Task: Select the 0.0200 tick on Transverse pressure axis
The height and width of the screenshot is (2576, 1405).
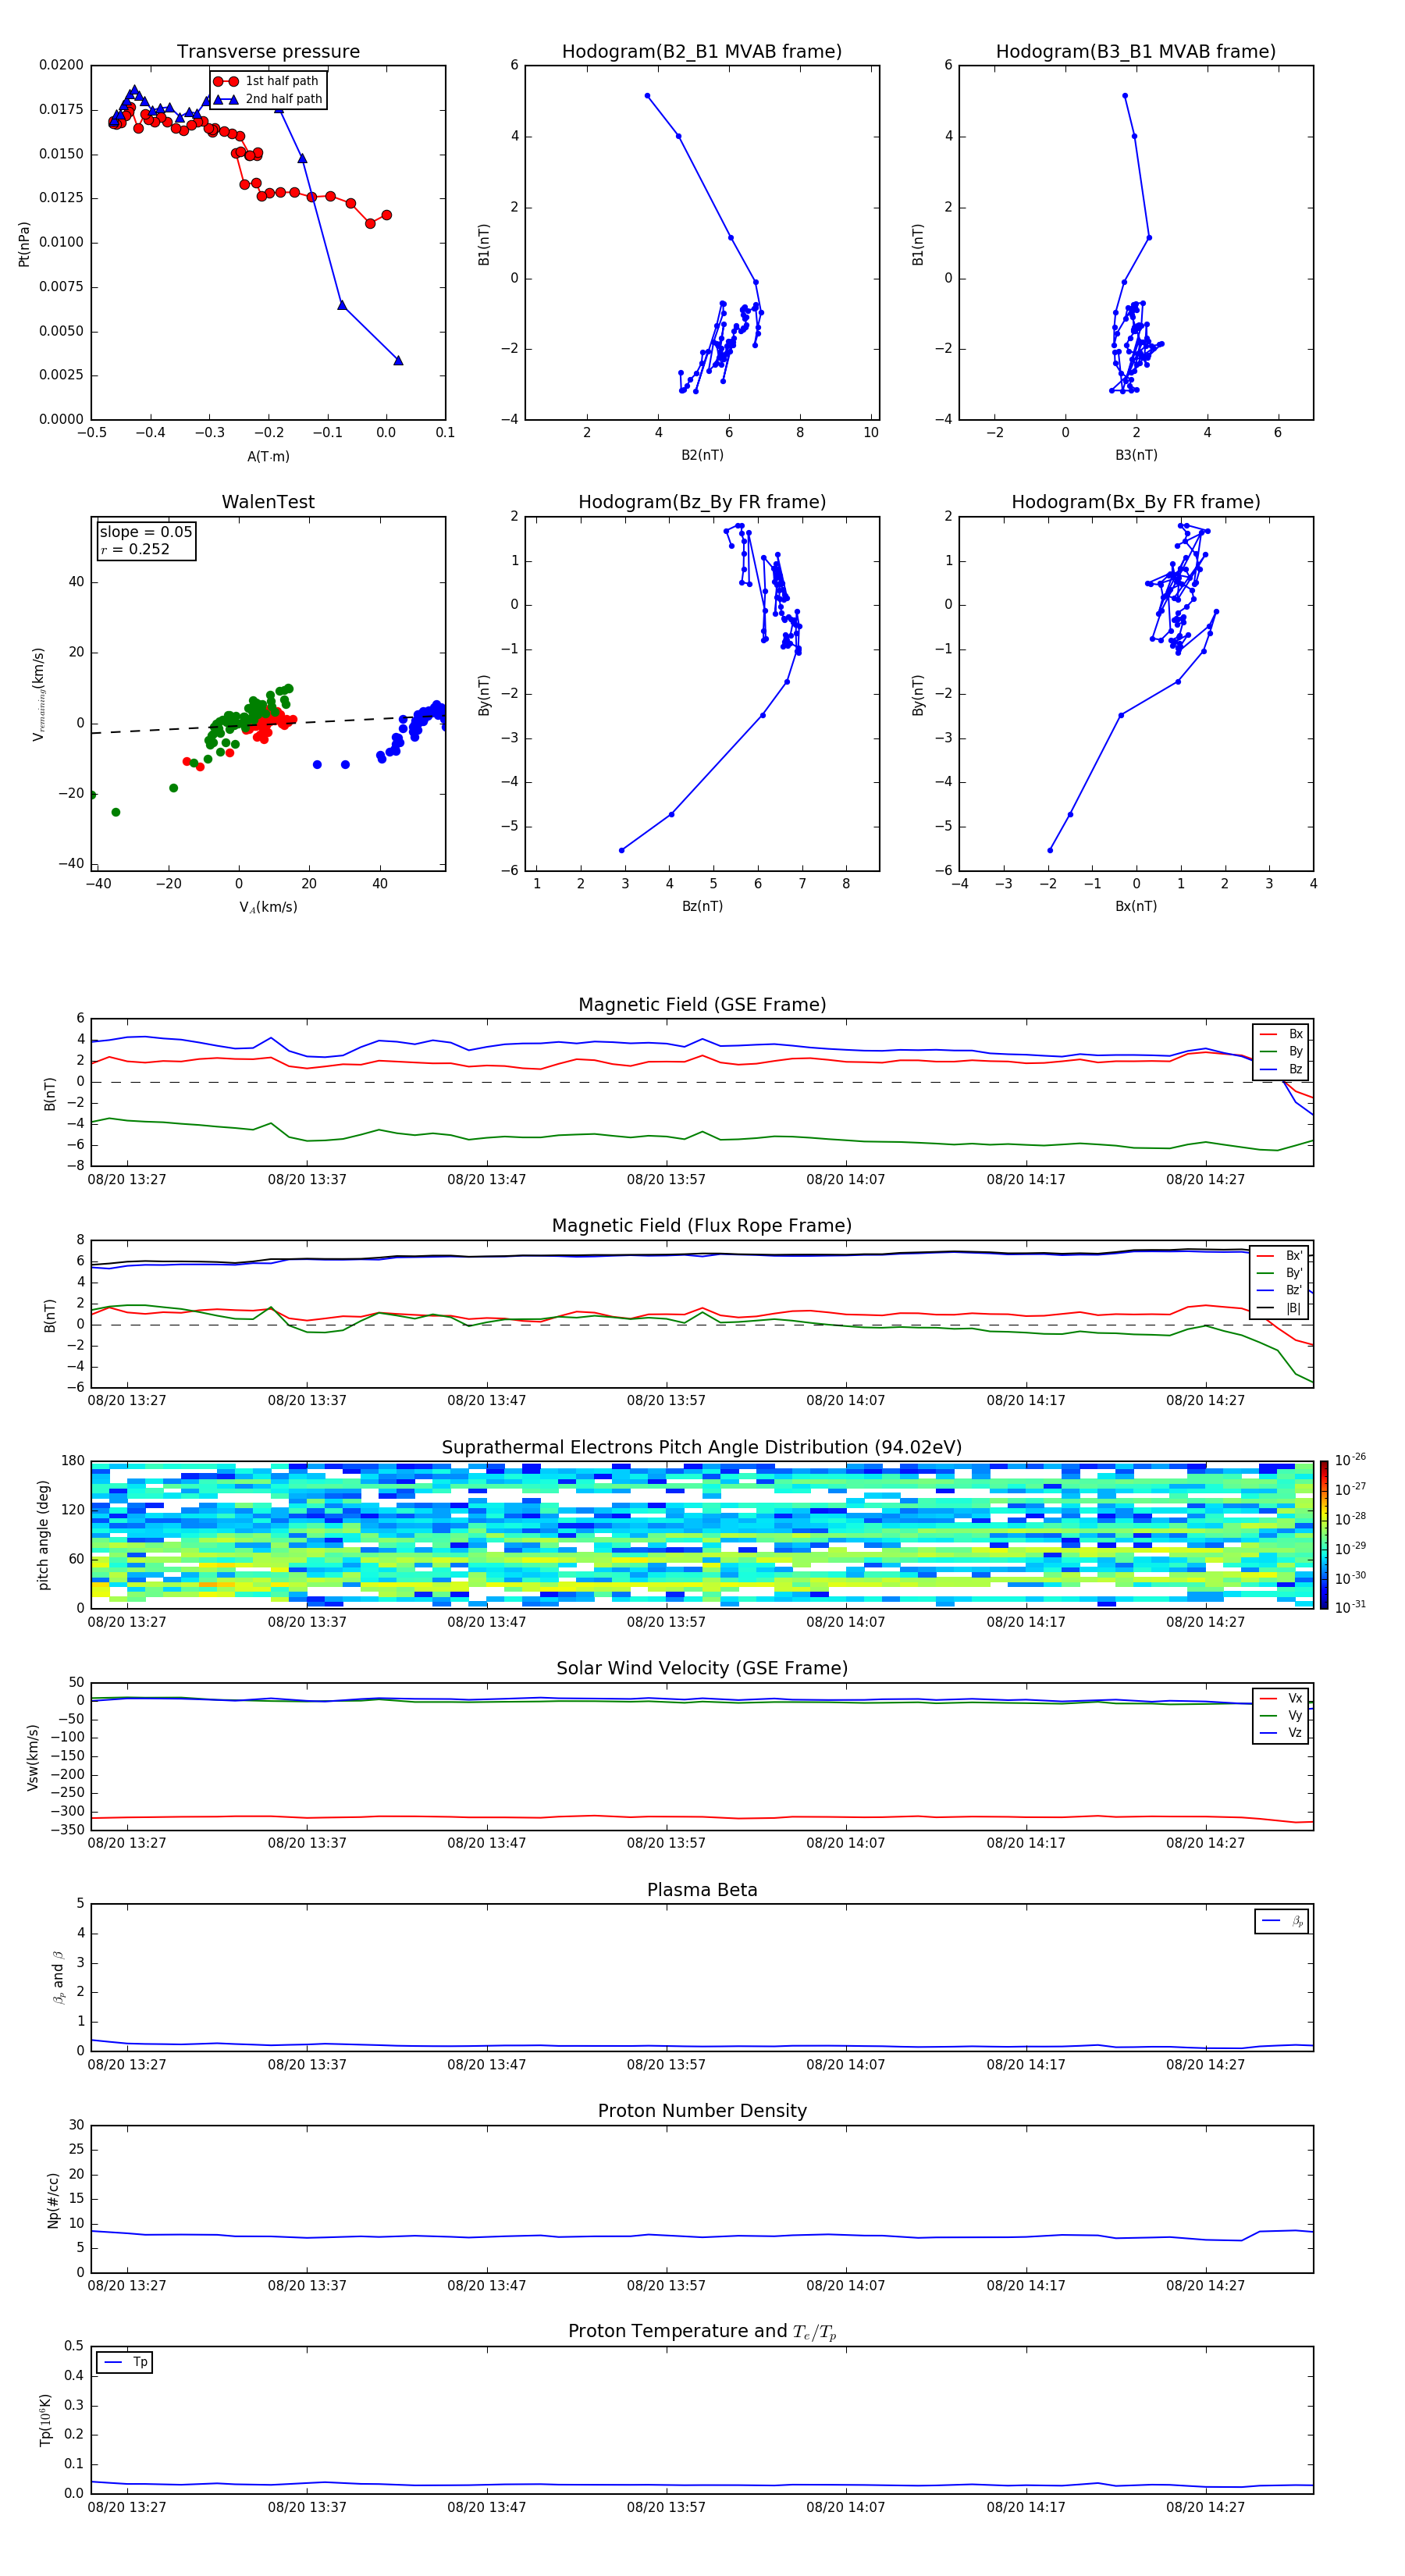Action: pyautogui.click(x=61, y=65)
